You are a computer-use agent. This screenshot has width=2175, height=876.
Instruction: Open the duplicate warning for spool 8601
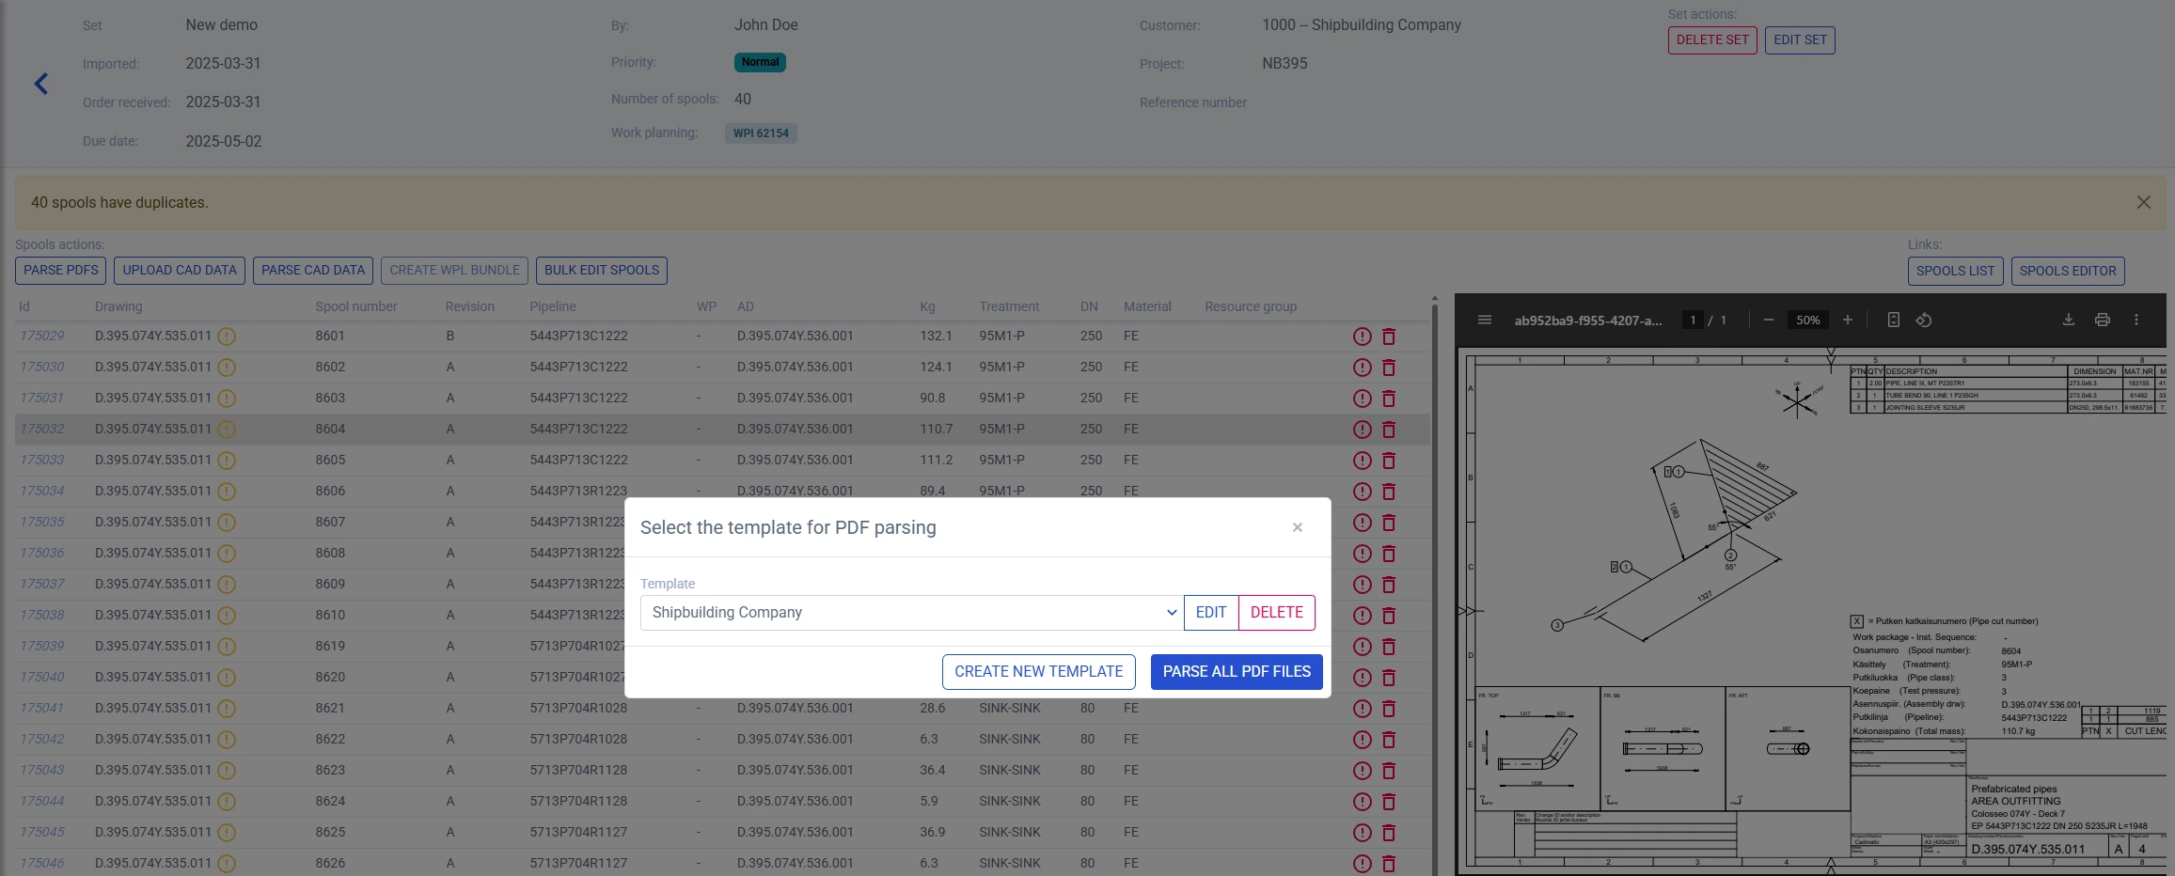[x=225, y=336]
